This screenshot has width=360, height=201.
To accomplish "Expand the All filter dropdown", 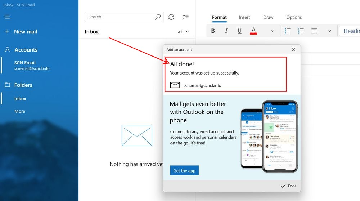I will pos(184,32).
